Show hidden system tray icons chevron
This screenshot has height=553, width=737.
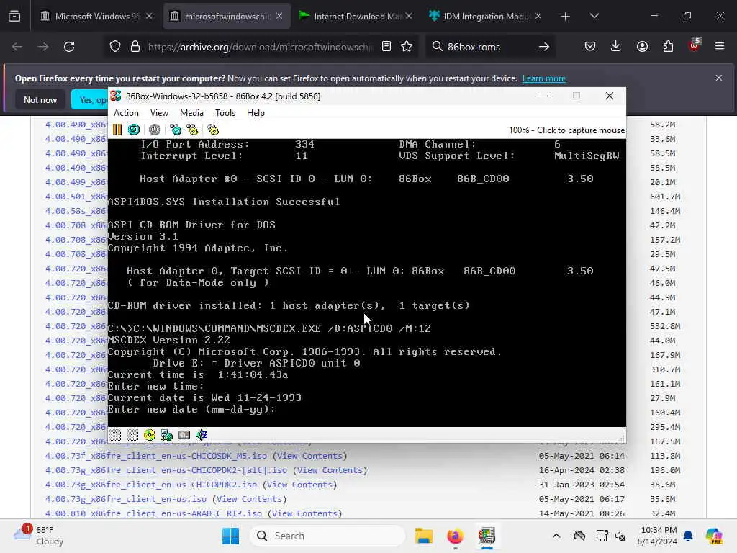(556, 536)
